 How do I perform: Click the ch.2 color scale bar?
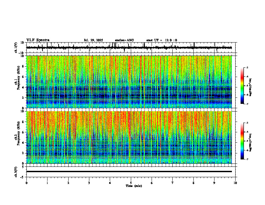[x=242, y=141]
